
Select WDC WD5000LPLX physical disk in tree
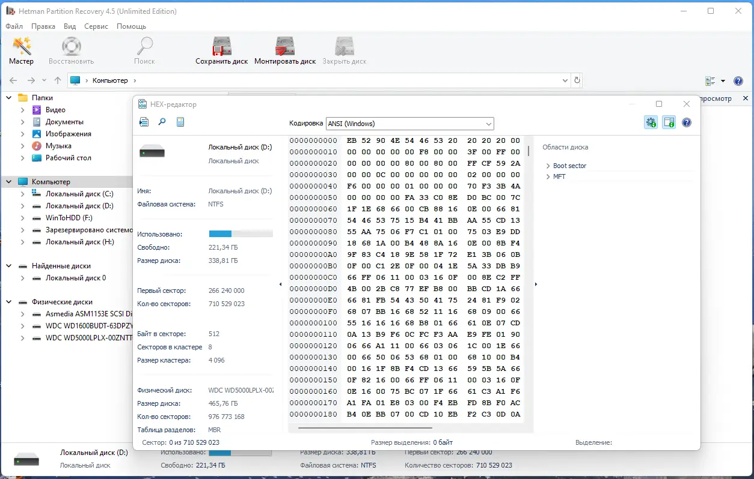89,338
